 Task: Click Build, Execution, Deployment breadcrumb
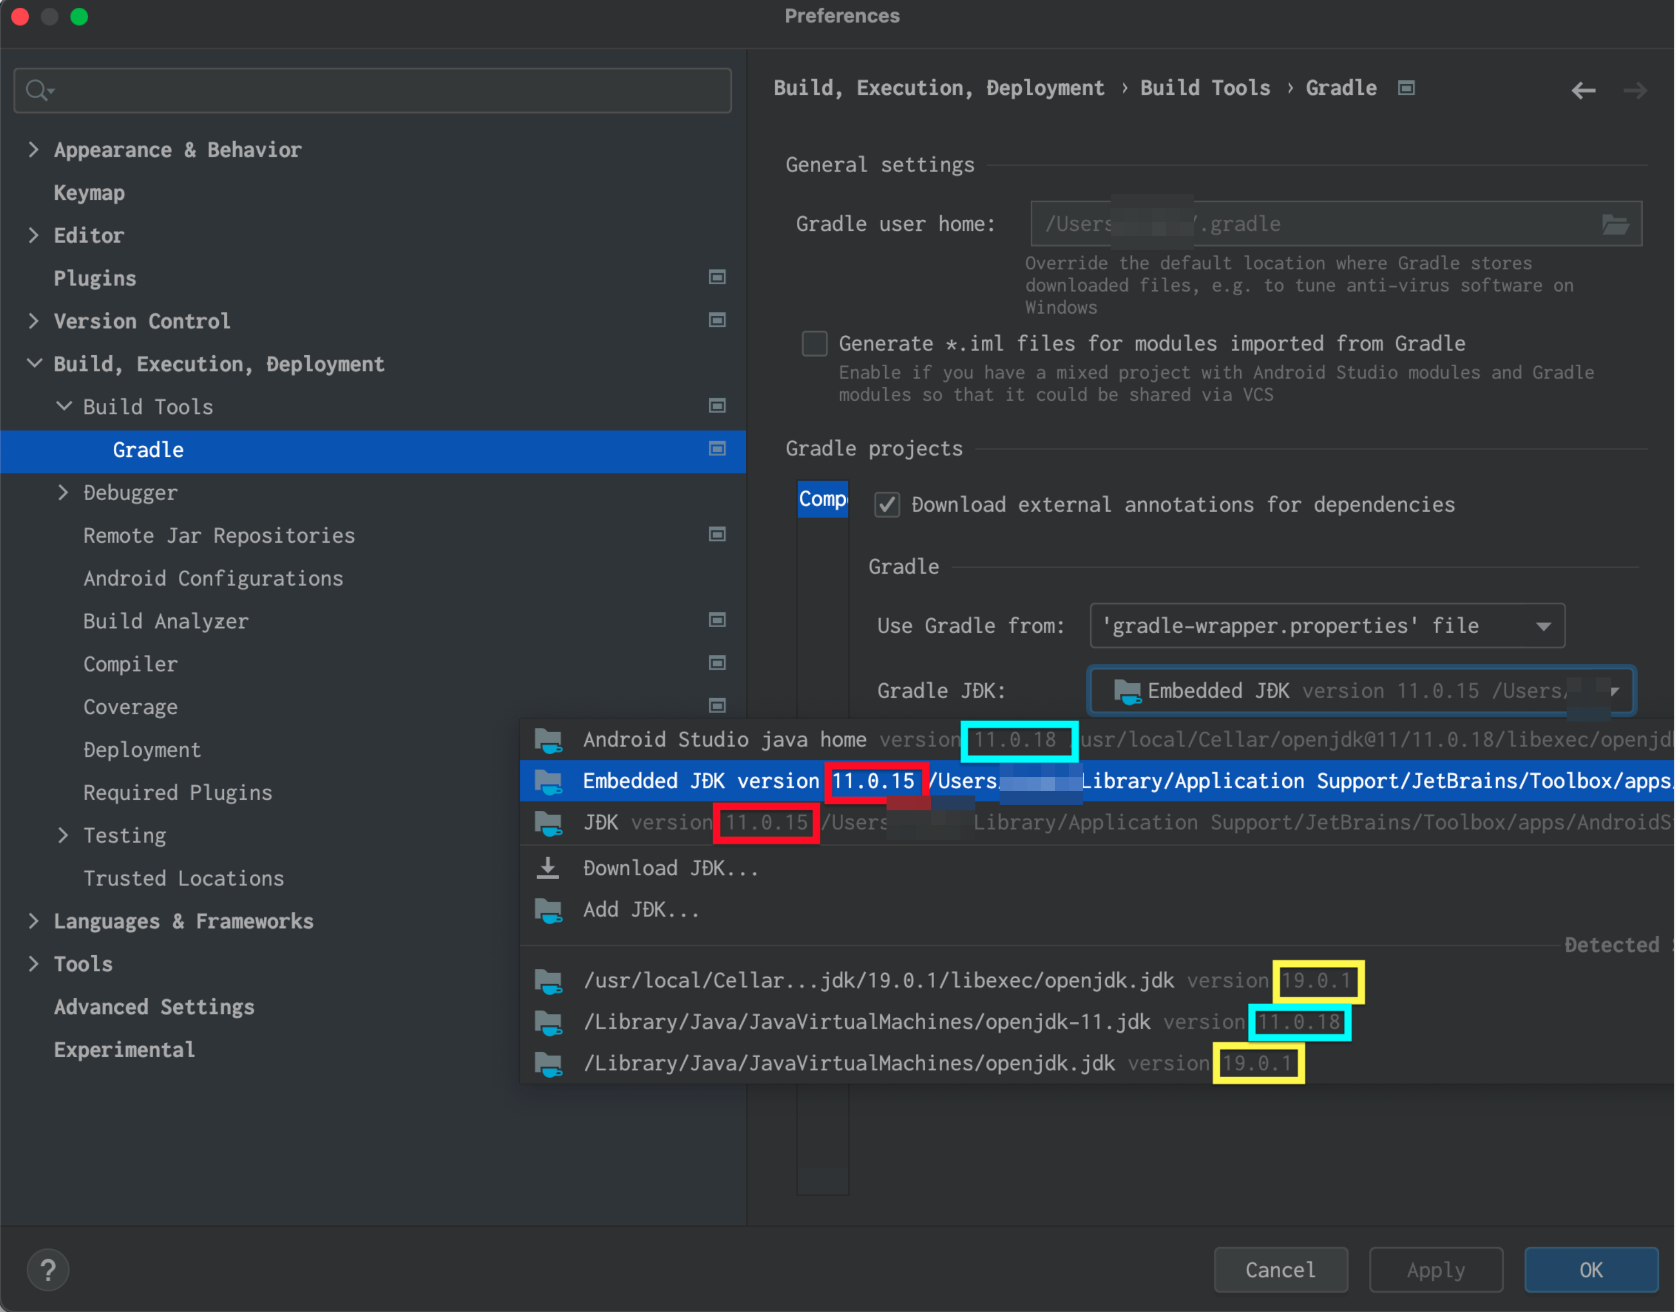click(x=939, y=88)
